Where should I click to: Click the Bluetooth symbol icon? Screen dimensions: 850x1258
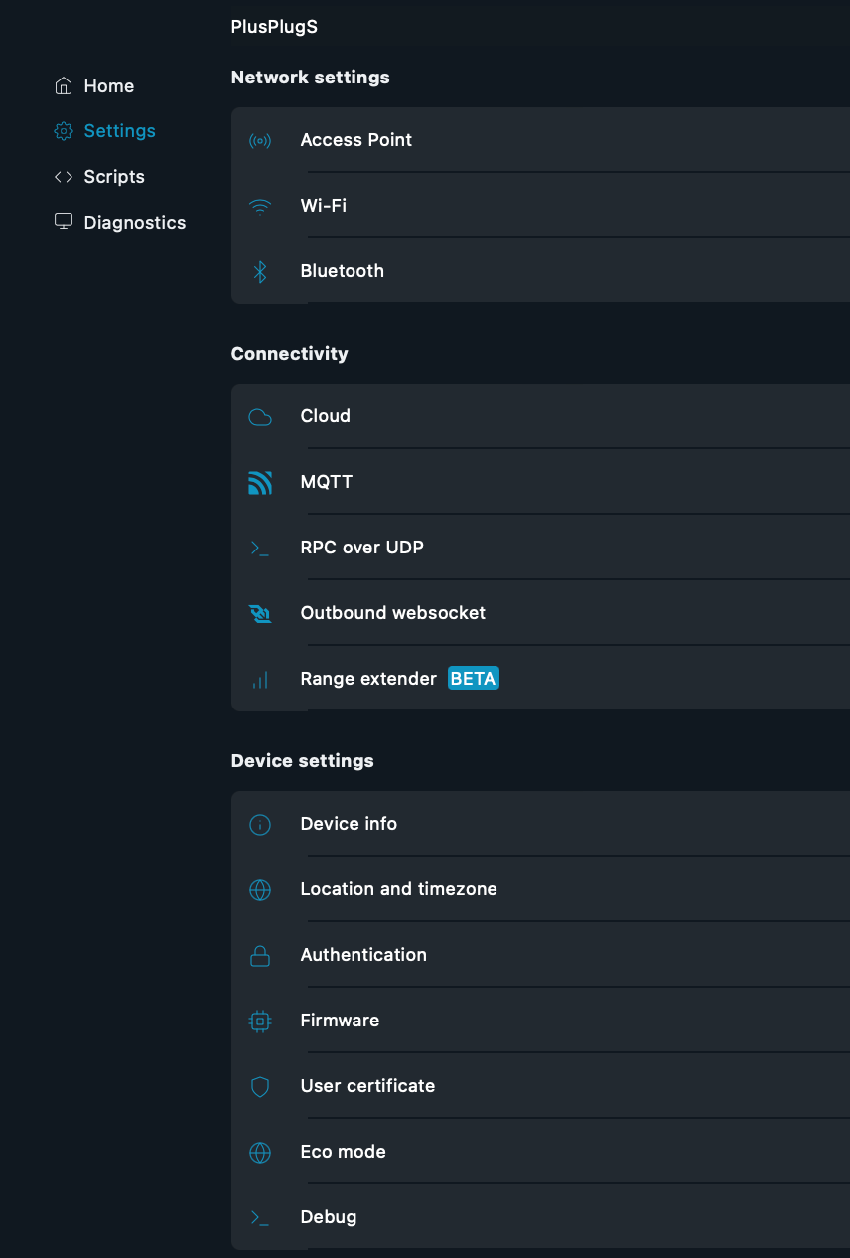tap(260, 272)
